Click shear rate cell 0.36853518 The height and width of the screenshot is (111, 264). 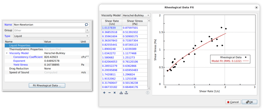click(112, 32)
